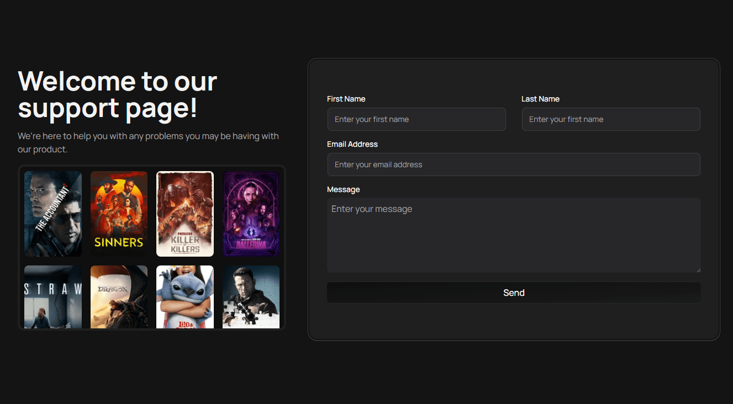Click the Lilo & Stitch poster
The image size is (733, 404).
pos(185,297)
